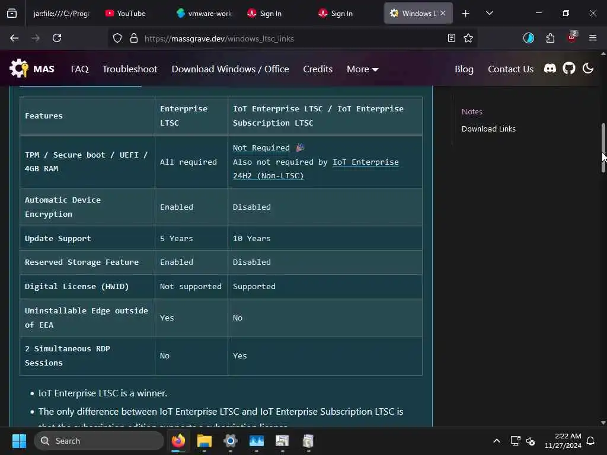Click the browser back arrow

(x=14, y=38)
